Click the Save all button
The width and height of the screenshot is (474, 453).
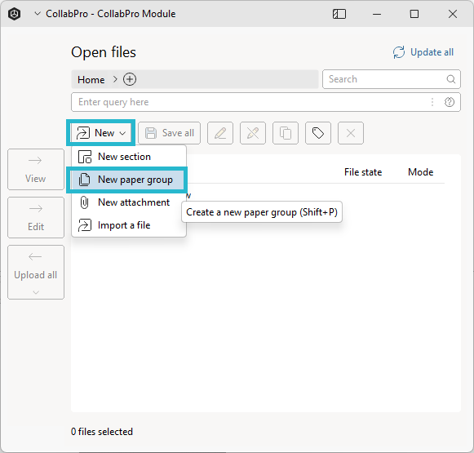pyautogui.click(x=170, y=133)
